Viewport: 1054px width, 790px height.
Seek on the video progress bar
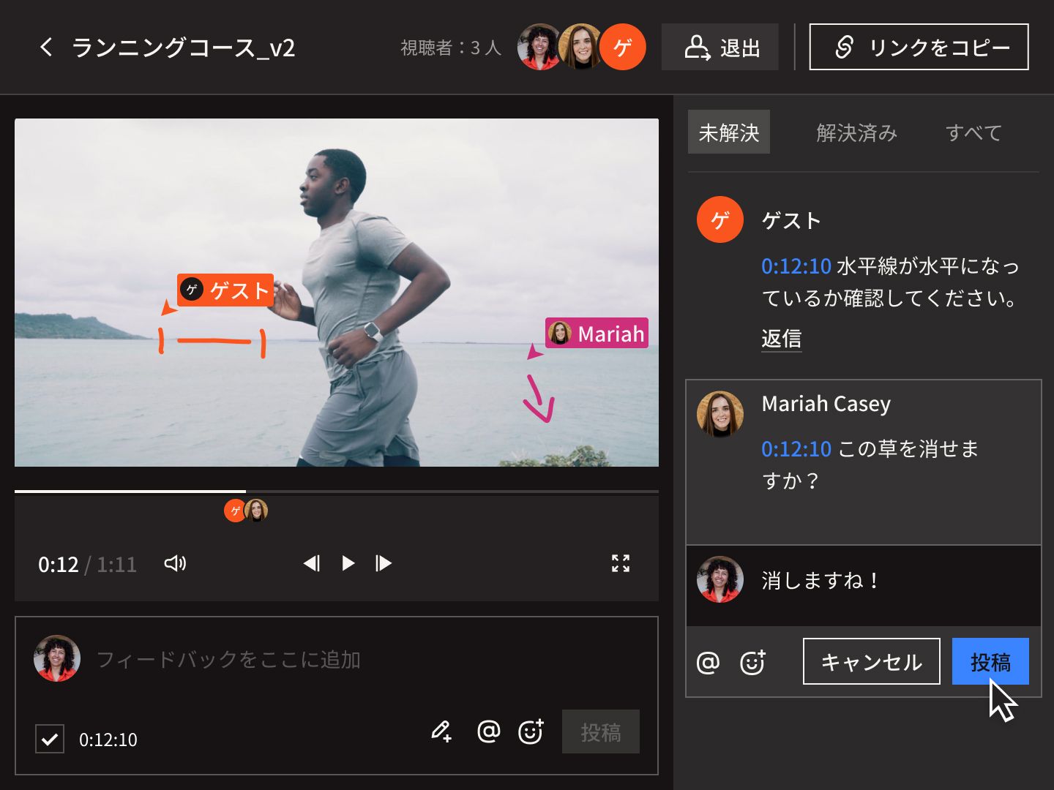click(x=337, y=490)
